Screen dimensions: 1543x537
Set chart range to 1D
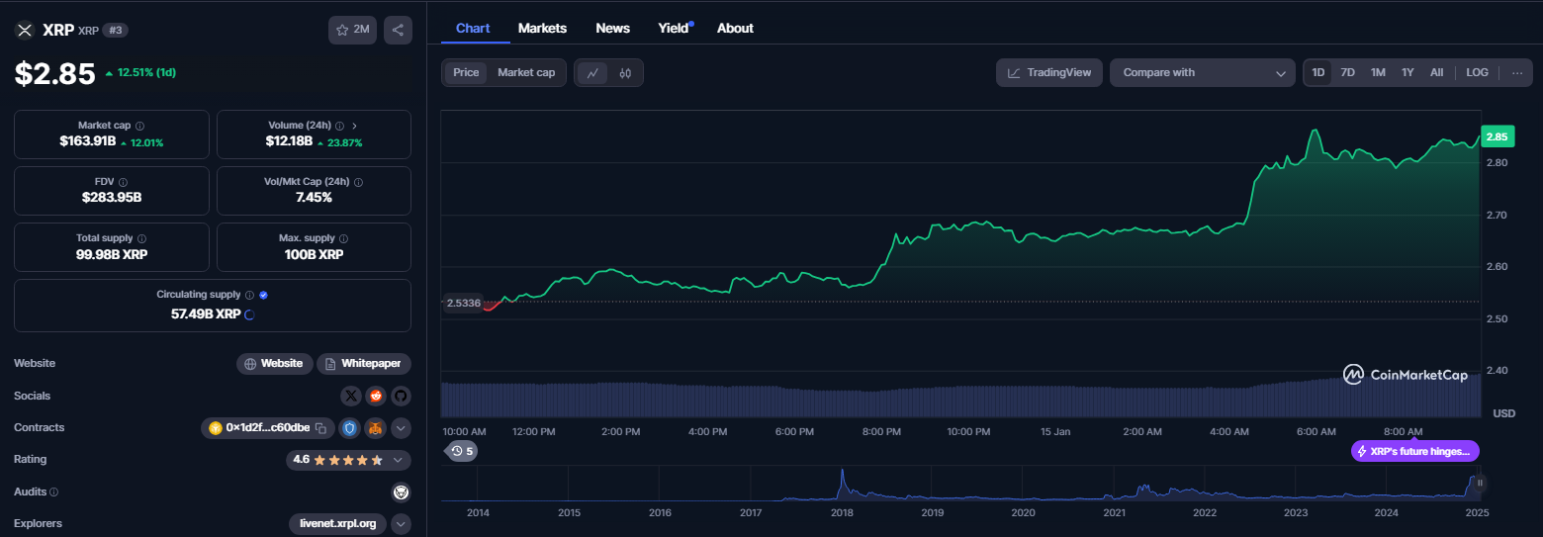pos(1317,72)
